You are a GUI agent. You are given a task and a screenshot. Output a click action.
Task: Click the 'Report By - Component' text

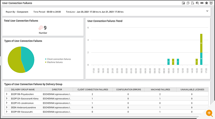17,12
